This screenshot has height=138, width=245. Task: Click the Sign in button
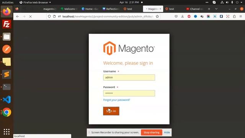click(111, 111)
